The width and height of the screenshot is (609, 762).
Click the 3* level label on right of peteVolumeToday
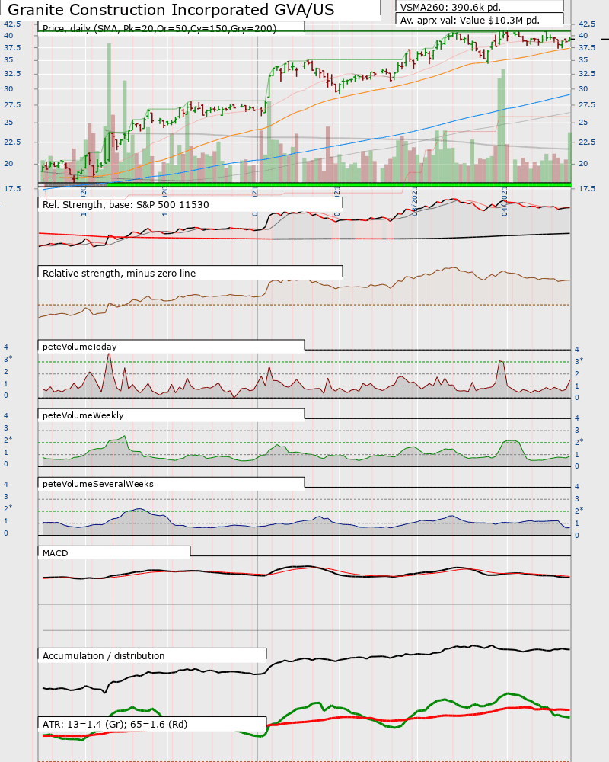tap(579, 361)
